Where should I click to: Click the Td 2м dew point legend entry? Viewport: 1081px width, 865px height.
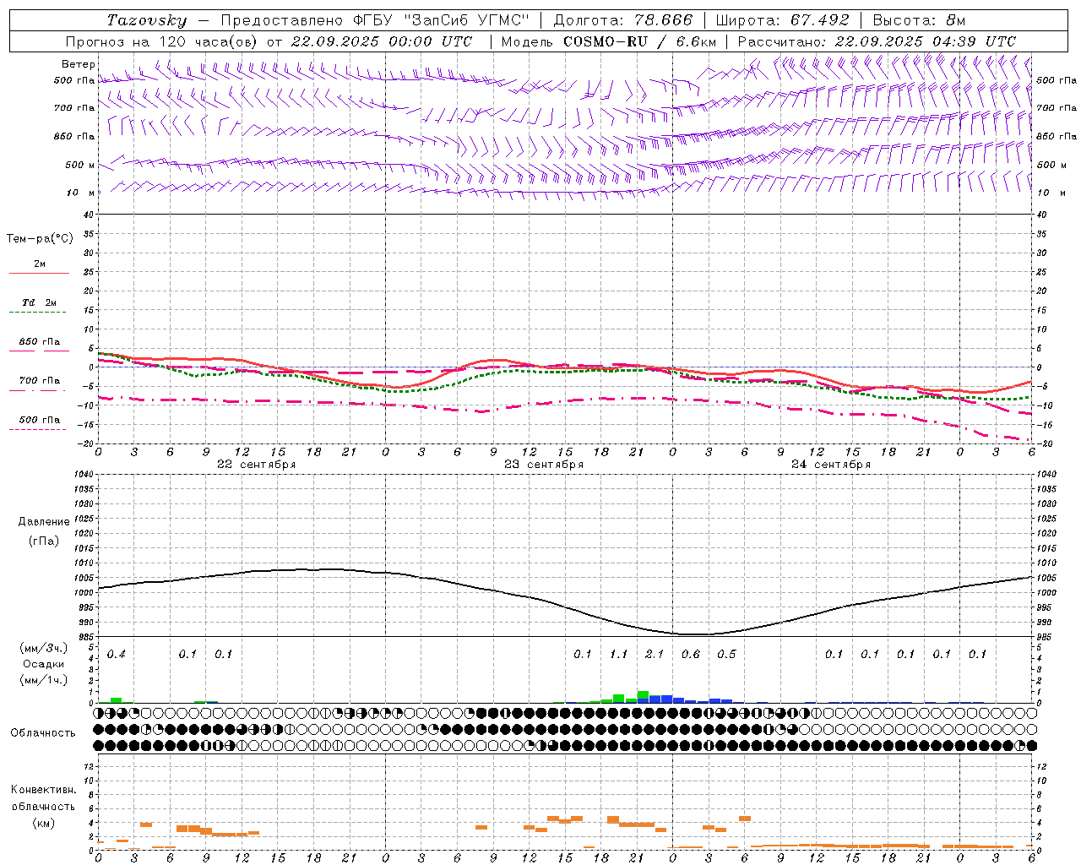[40, 302]
